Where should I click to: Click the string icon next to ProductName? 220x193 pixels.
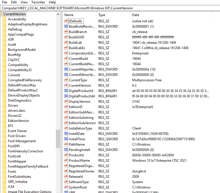point(66,160)
